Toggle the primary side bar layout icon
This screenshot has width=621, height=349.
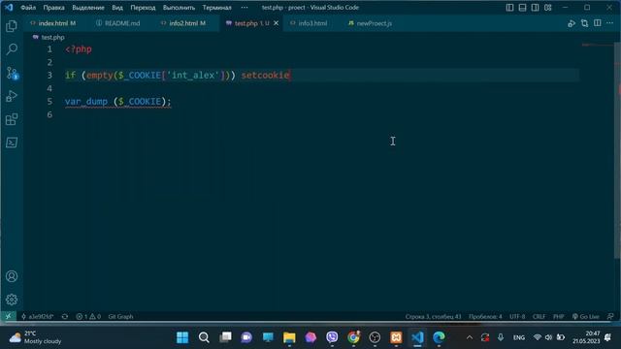pos(509,8)
